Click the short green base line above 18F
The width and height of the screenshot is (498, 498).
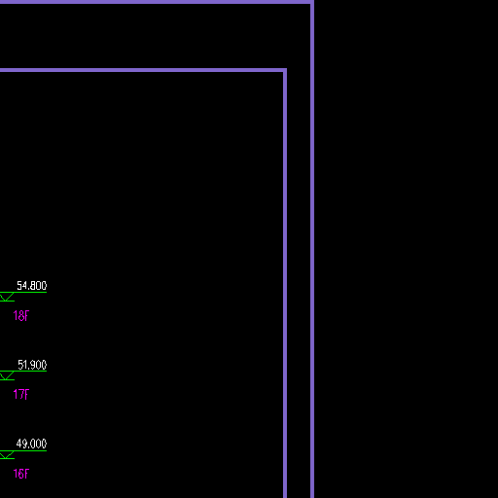click(x=7, y=302)
